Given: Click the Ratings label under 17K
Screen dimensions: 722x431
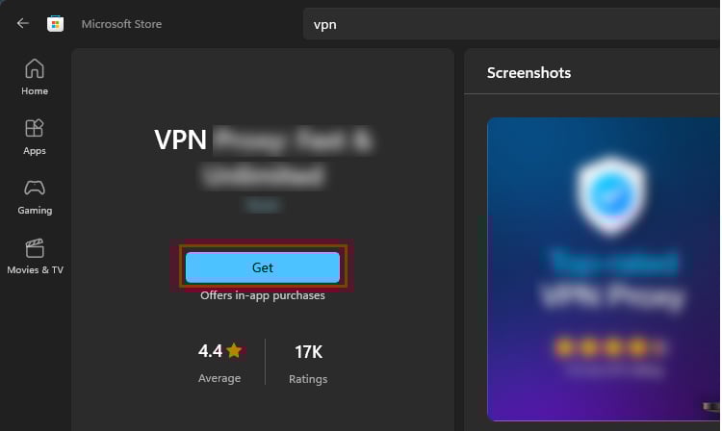Looking at the screenshot, I should 308,379.
